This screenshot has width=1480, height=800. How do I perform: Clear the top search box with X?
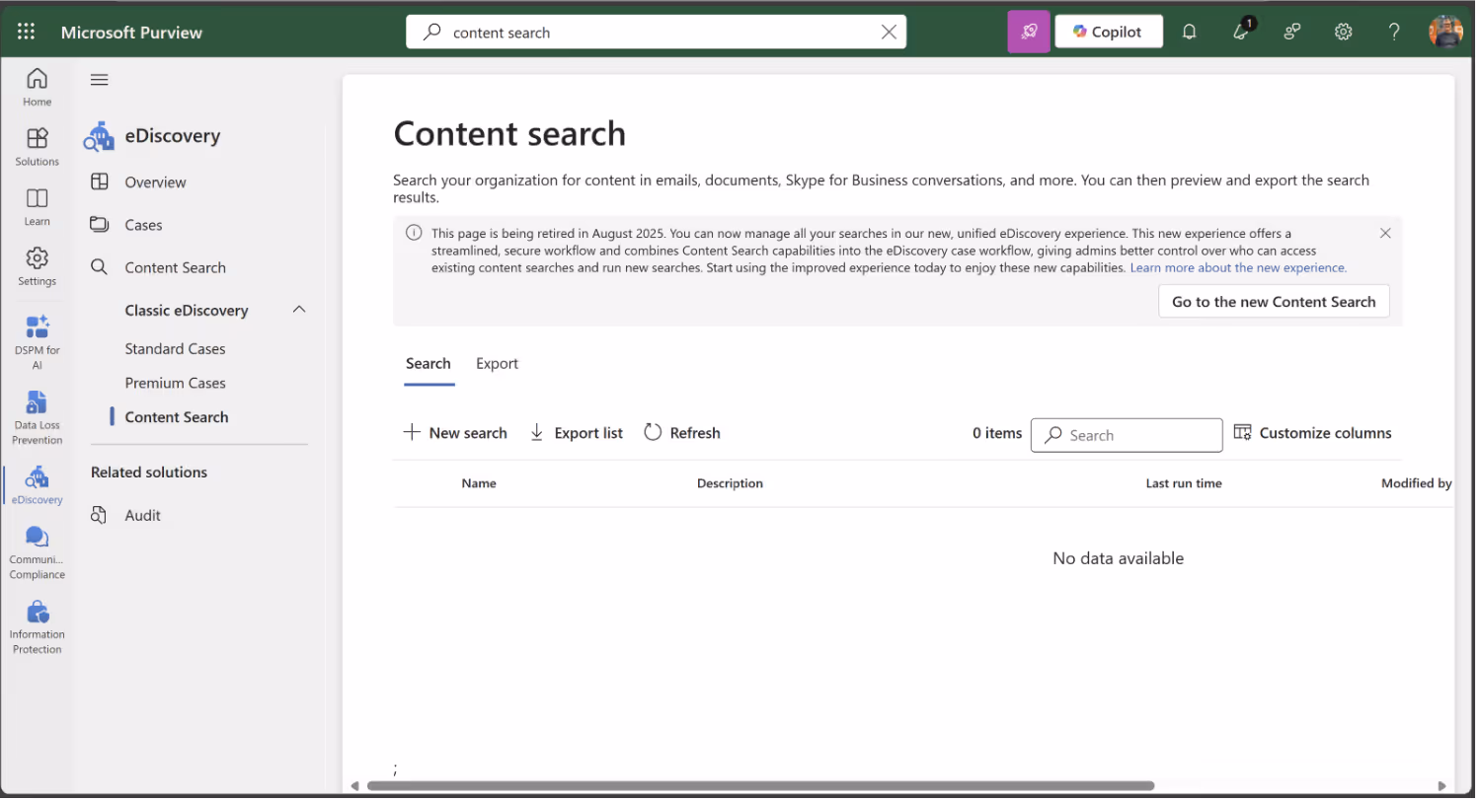point(889,32)
